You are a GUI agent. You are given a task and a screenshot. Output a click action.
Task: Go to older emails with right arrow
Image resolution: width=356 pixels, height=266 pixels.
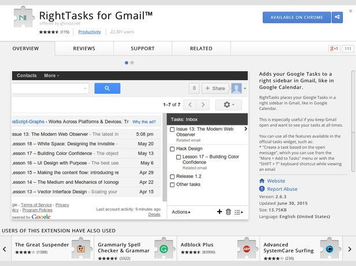click(x=203, y=105)
